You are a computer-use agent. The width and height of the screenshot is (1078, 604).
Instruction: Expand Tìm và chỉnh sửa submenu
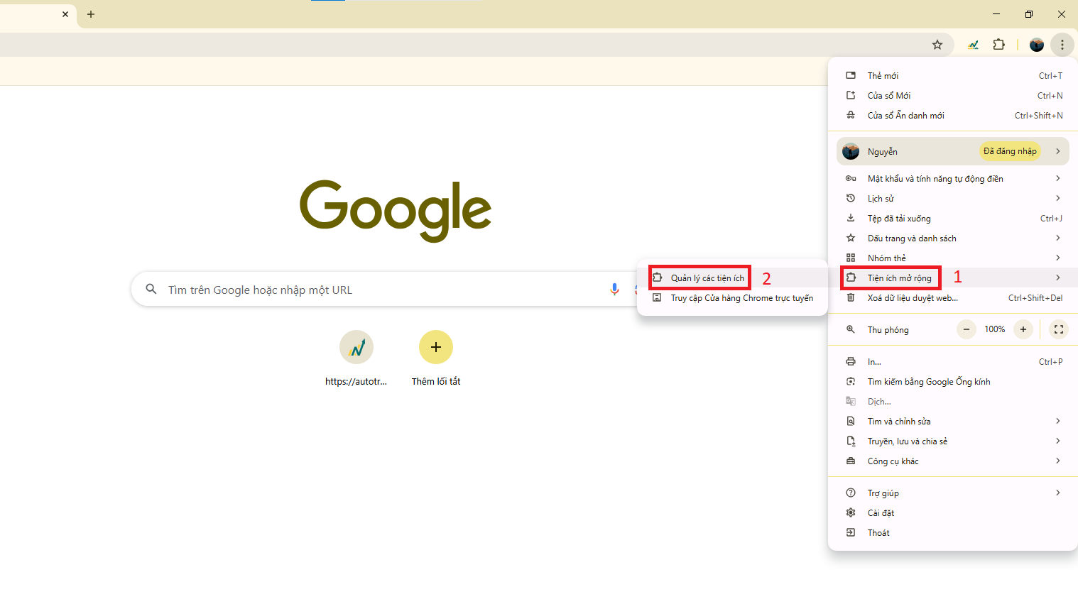click(953, 422)
